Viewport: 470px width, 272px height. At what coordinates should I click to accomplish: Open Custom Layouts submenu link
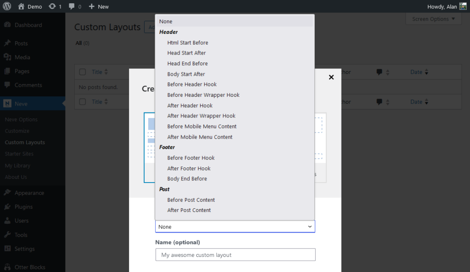(25, 142)
